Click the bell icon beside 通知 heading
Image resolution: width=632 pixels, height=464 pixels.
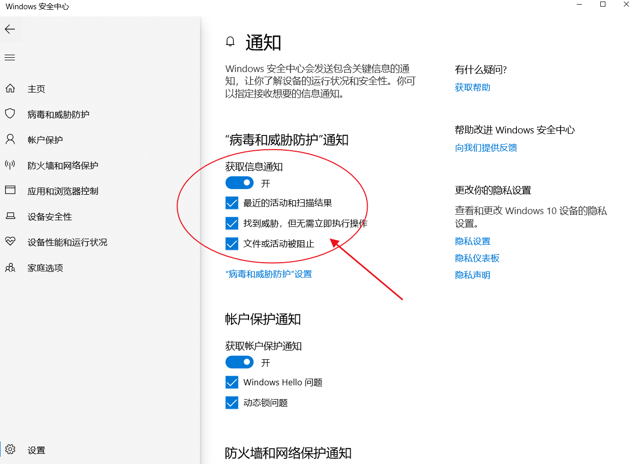coord(231,42)
